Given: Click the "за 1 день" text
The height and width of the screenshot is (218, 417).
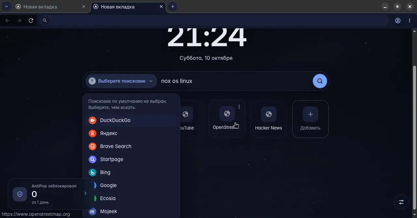Looking at the screenshot, I should pyautogui.click(x=40, y=202).
